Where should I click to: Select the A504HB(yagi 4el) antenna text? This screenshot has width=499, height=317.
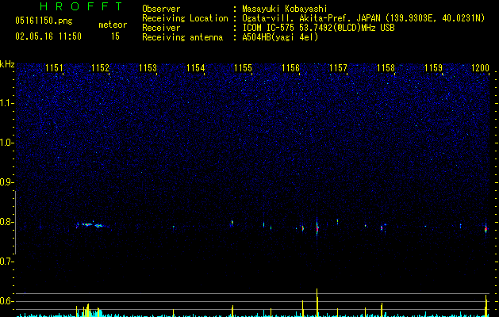[x=280, y=37]
